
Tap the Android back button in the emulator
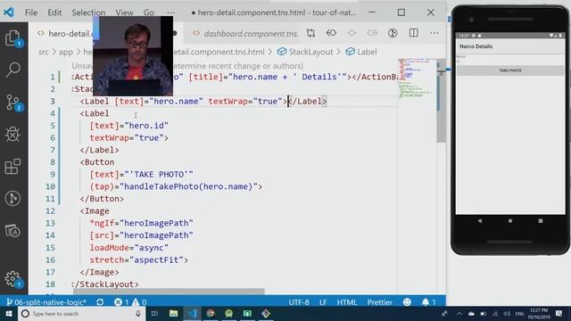pos(480,221)
